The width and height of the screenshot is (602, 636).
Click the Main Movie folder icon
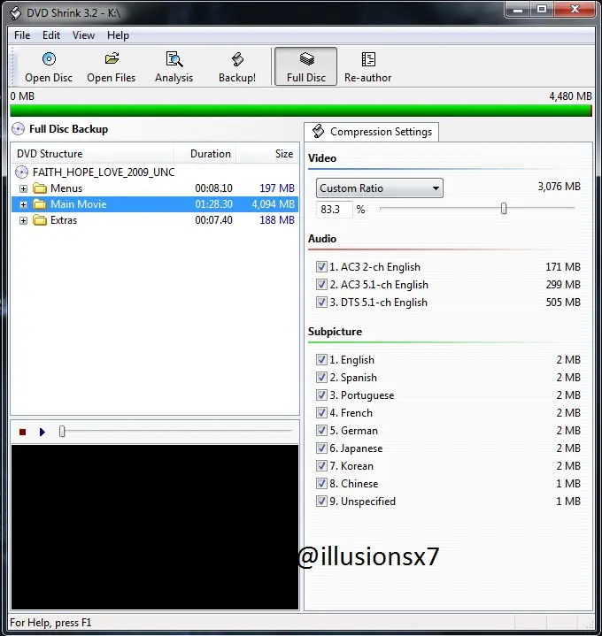click(40, 204)
